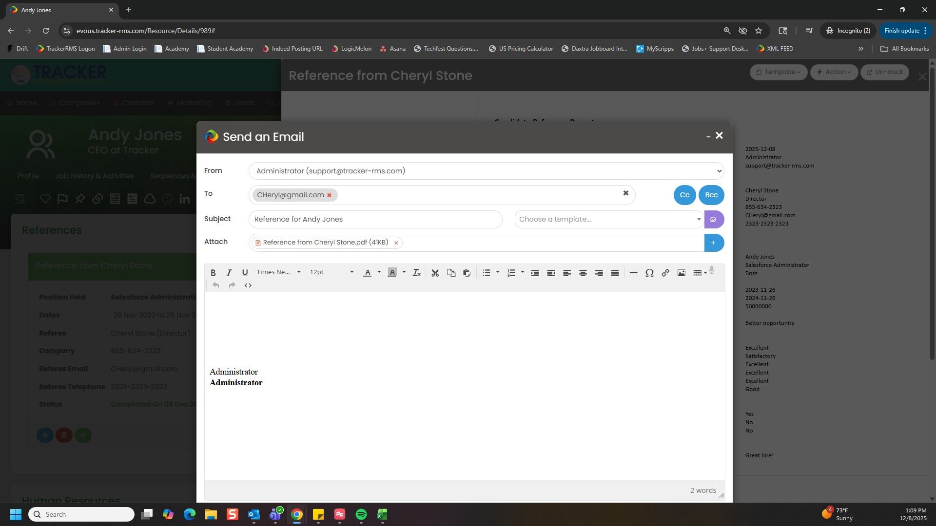Image resolution: width=936 pixels, height=526 pixels.
Task: Expand the From sender dropdown
Action: pos(486,171)
